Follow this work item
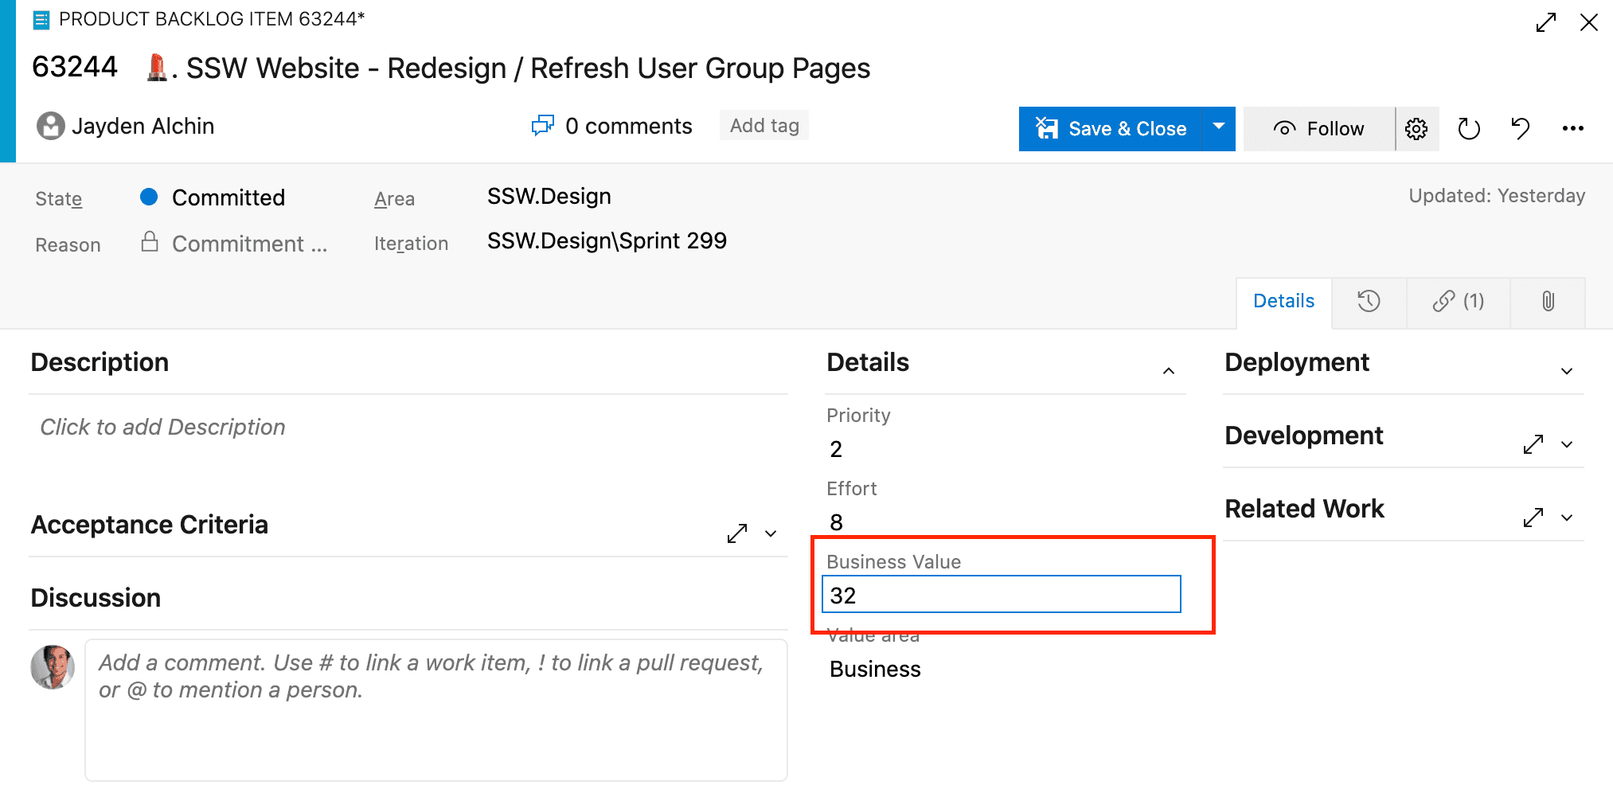 [x=1319, y=129]
